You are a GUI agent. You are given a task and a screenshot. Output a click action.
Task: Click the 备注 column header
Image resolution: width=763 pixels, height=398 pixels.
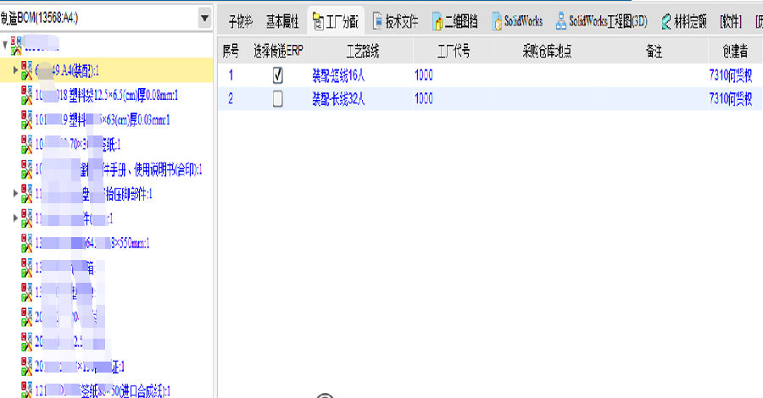tap(654, 51)
